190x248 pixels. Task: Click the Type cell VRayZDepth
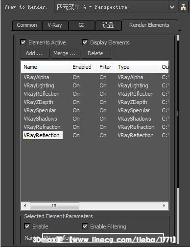[x=132, y=102]
